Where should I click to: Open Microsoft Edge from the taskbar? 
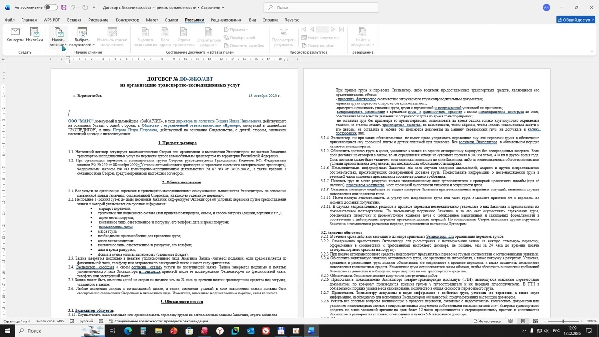(128, 331)
